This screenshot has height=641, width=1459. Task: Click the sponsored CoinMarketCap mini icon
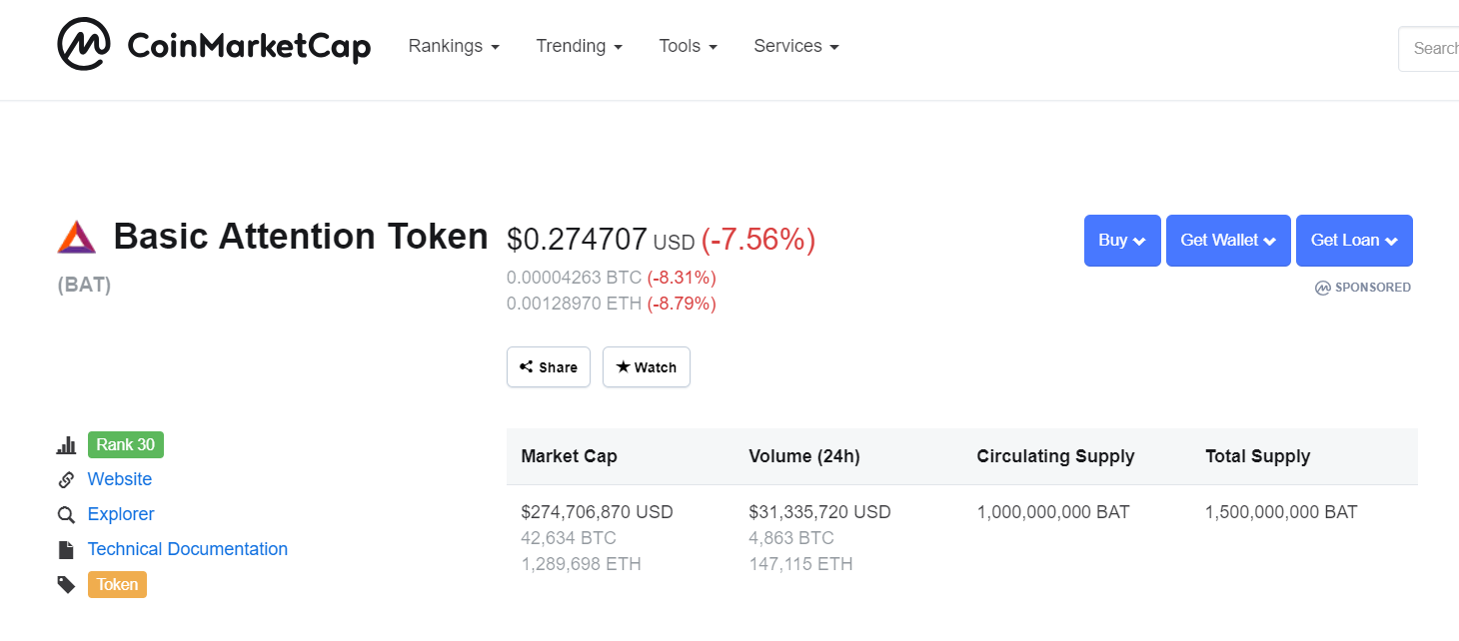pyautogui.click(x=1323, y=288)
